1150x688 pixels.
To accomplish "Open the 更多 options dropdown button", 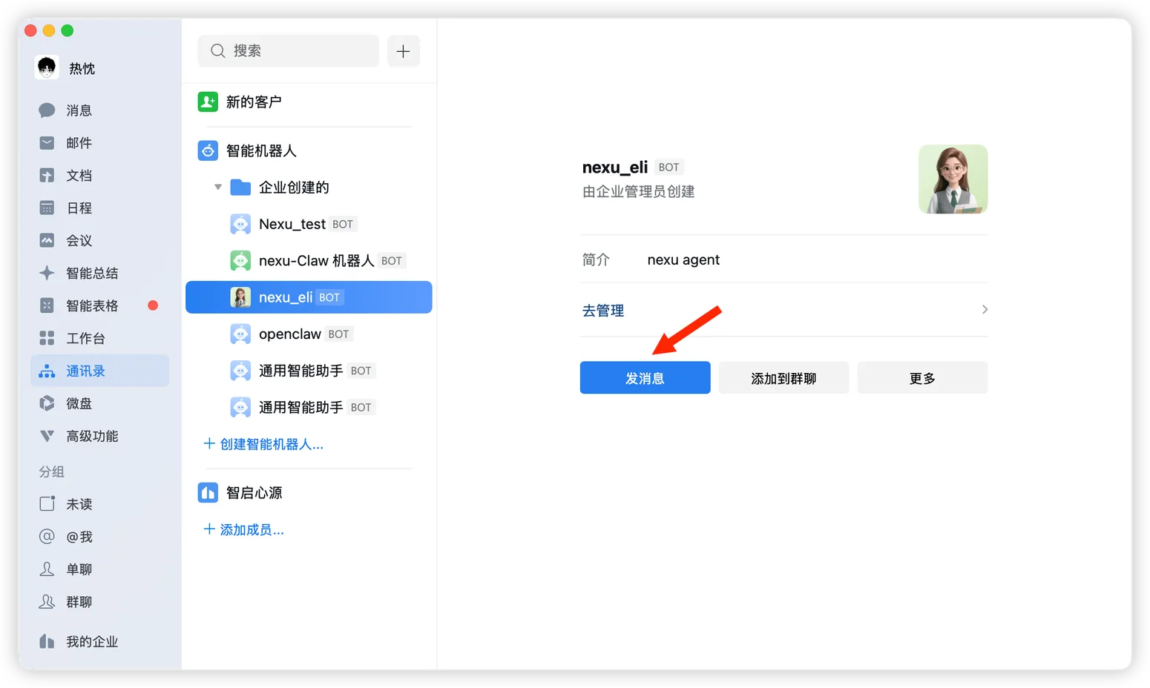I will (x=922, y=378).
